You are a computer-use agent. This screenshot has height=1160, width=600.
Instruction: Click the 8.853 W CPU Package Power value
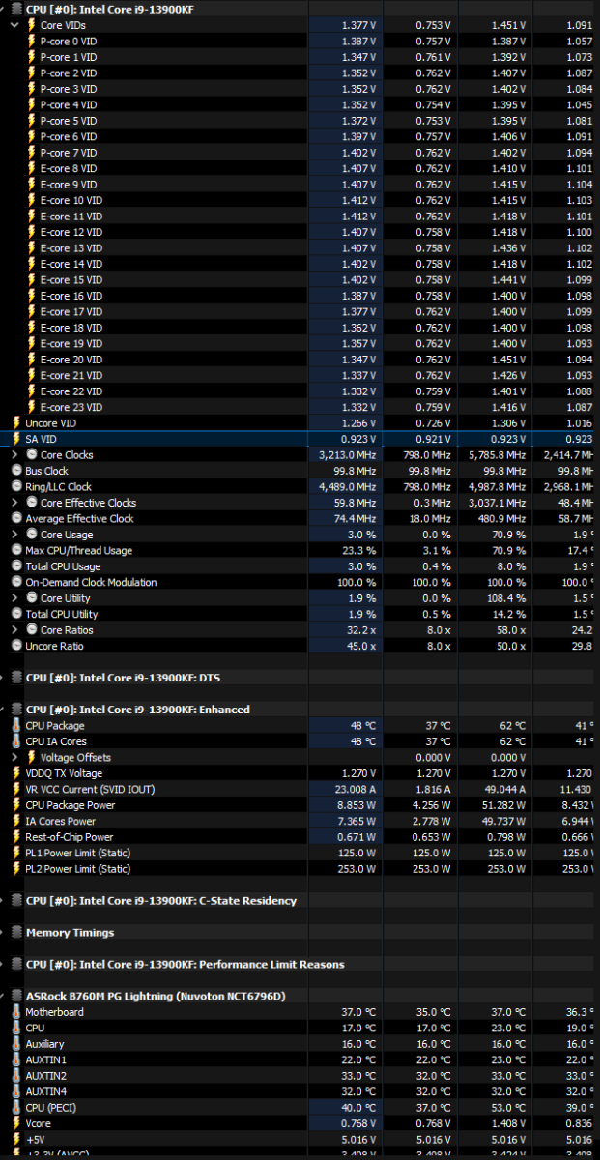pyautogui.click(x=357, y=805)
